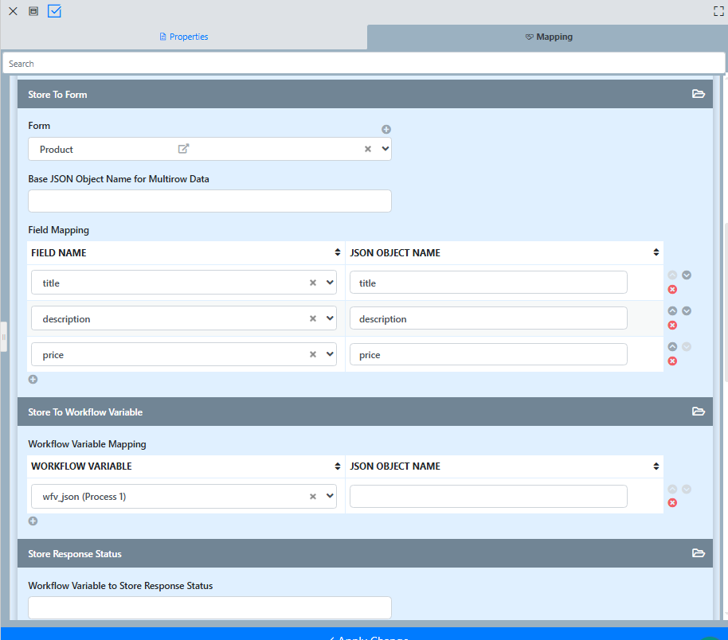This screenshot has width=728, height=640.
Task: Move the description row down
Action: pyautogui.click(x=687, y=311)
